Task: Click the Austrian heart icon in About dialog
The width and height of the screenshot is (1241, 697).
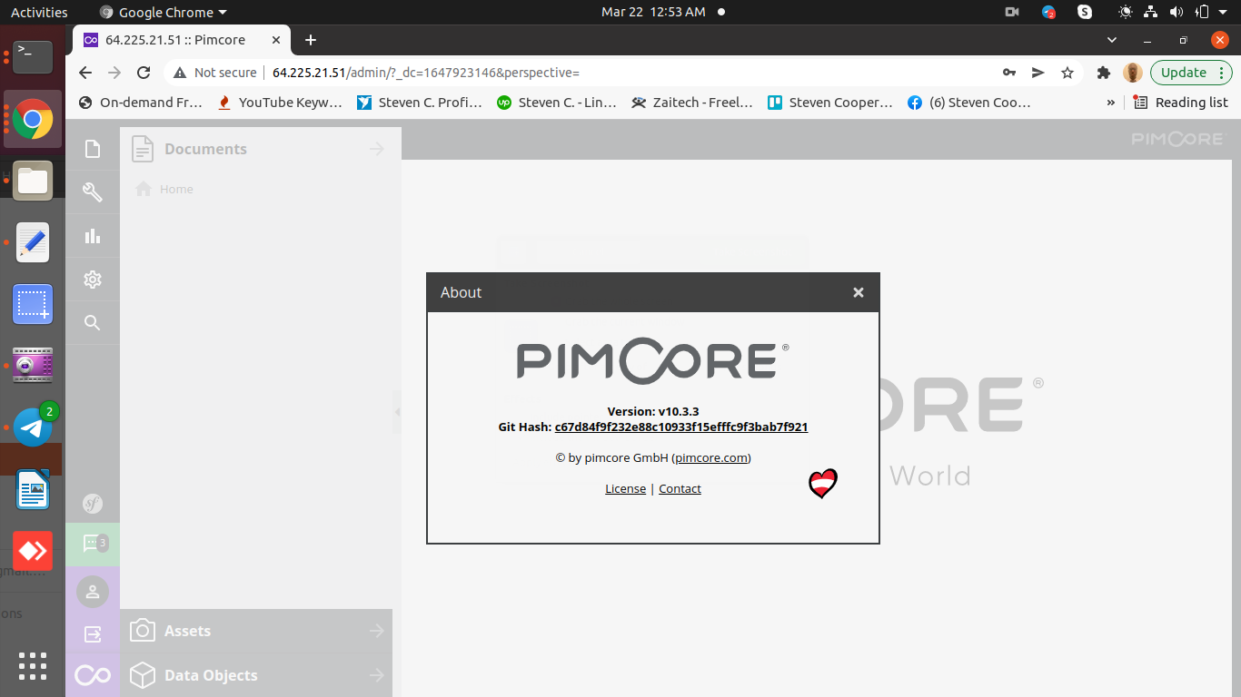Action: (x=823, y=484)
